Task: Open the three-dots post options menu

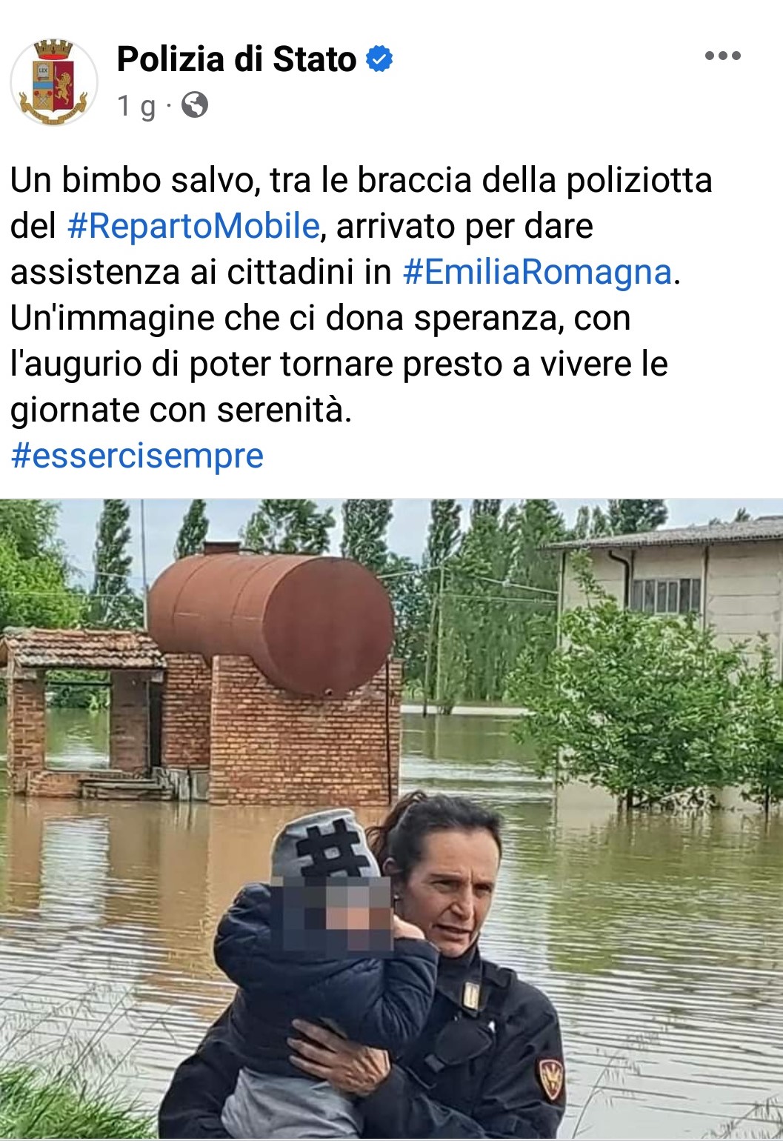Action: (x=722, y=56)
